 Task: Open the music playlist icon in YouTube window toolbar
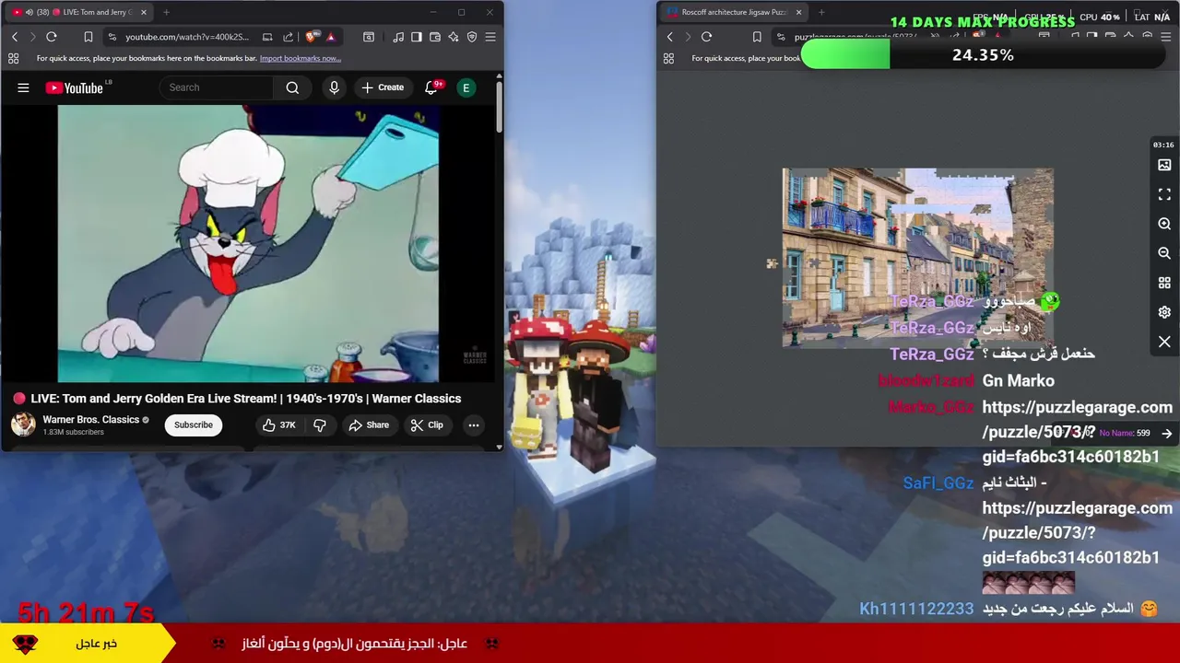[x=398, y=37]
